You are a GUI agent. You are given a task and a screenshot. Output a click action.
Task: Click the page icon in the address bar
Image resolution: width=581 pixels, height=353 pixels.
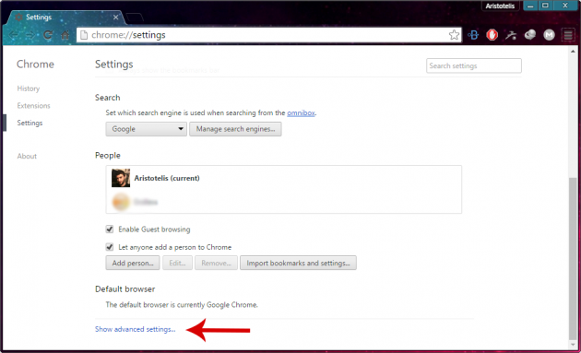point(84,35)
